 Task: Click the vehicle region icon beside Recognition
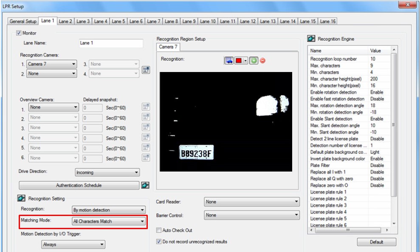click(229, 61)
